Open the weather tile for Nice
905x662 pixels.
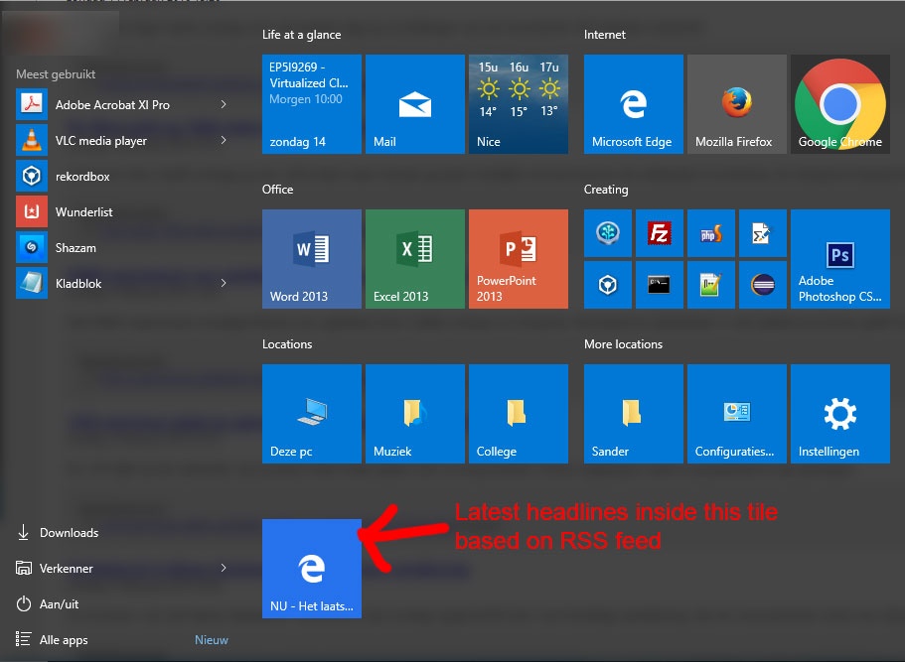coord(519,104)
